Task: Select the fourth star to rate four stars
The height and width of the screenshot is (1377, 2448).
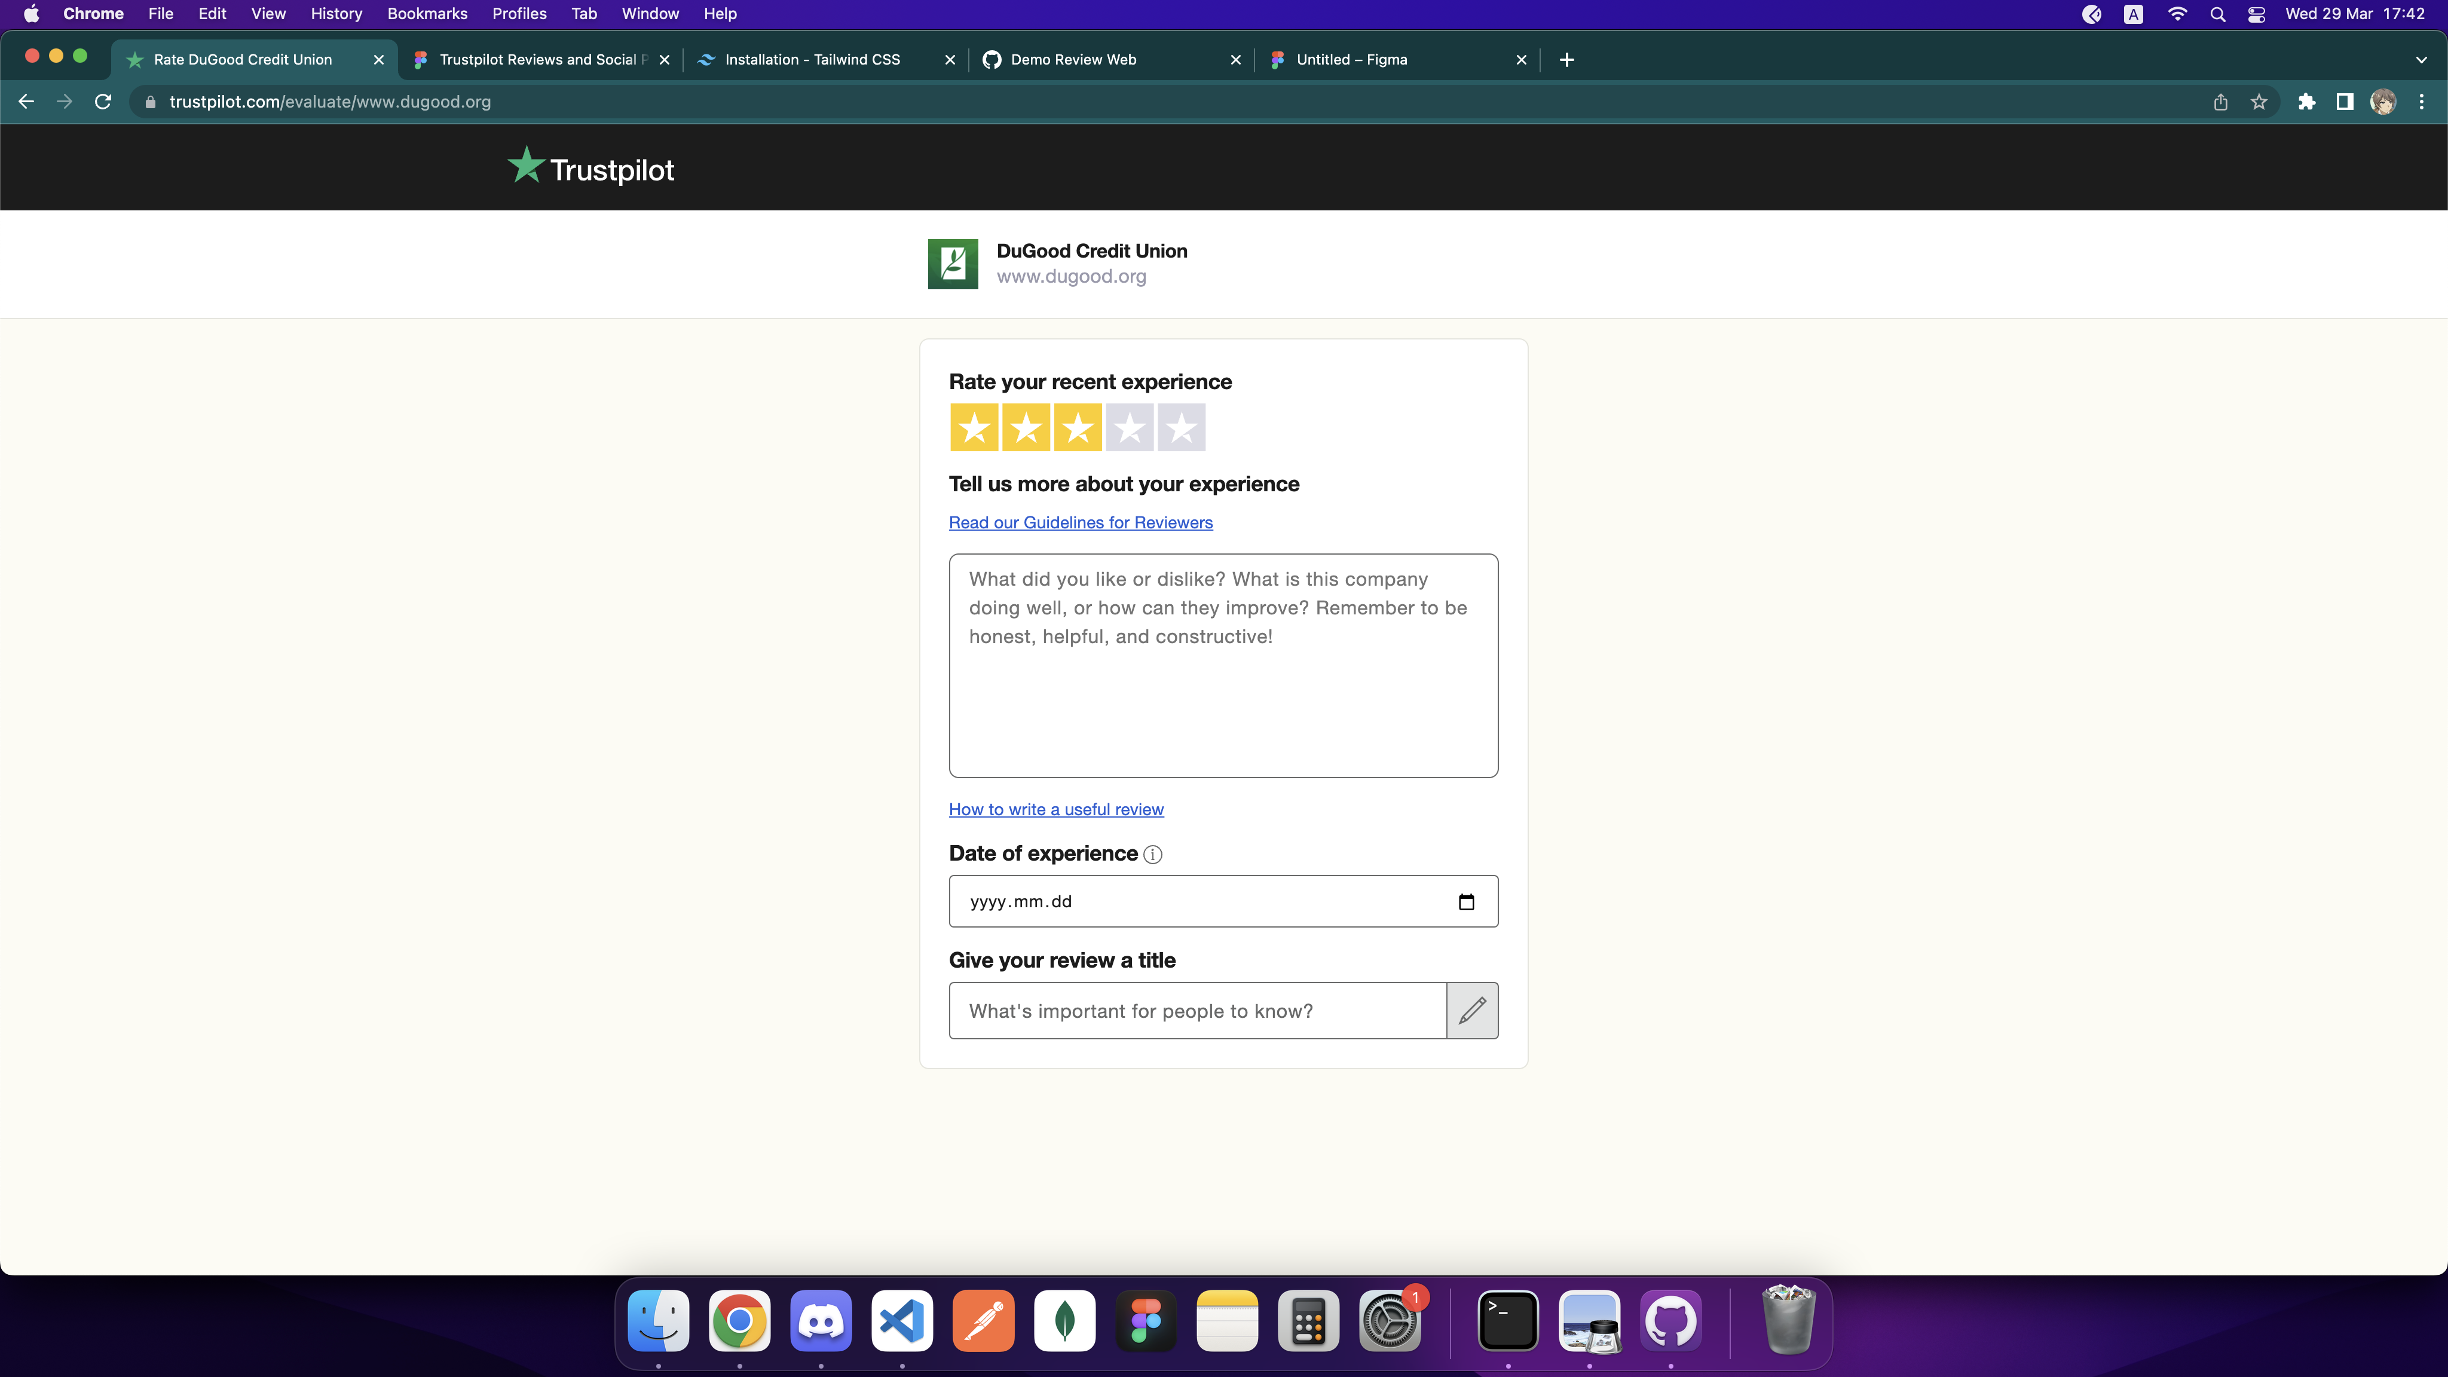Action: point(1129,428)
